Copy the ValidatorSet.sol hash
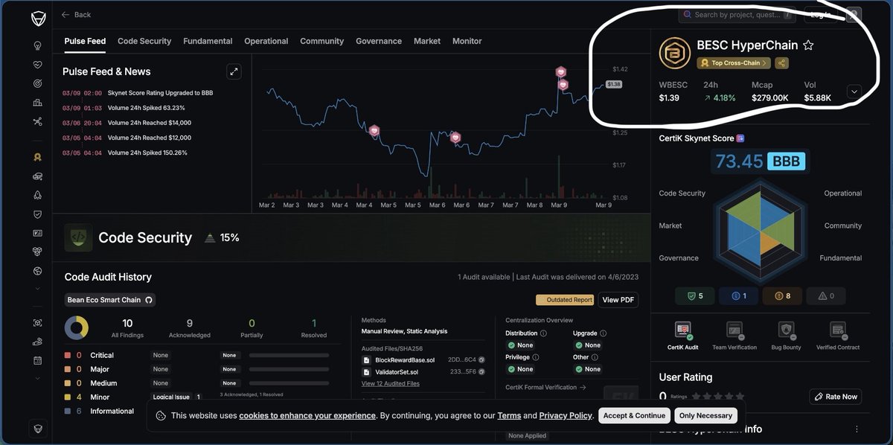Image resolution: width=893 pixels, height=445 pixels. click(481, 372)
